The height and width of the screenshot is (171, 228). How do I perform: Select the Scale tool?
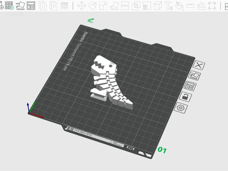[x=103, y=6]
